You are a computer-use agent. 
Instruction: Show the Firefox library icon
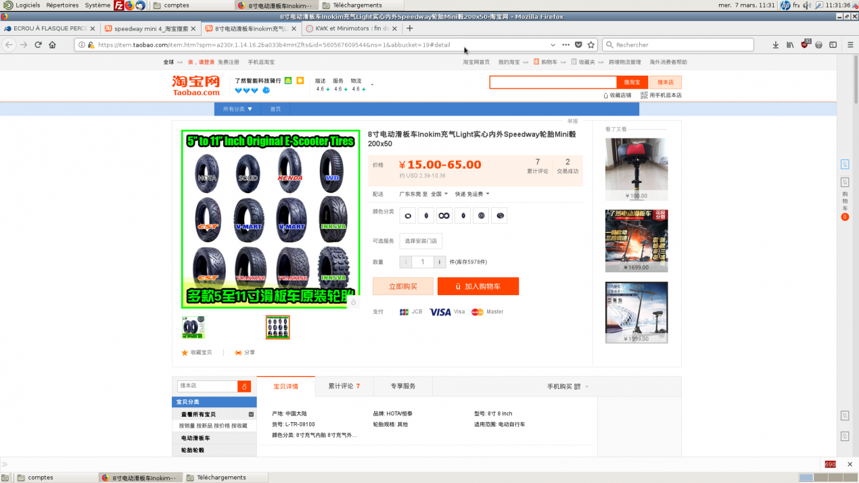(790, 45)
